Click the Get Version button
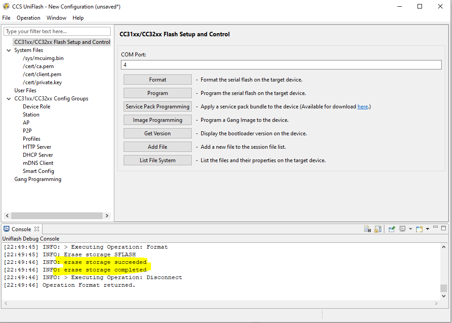This screenshot has width=452, height=323. click(x=158, y=133)
